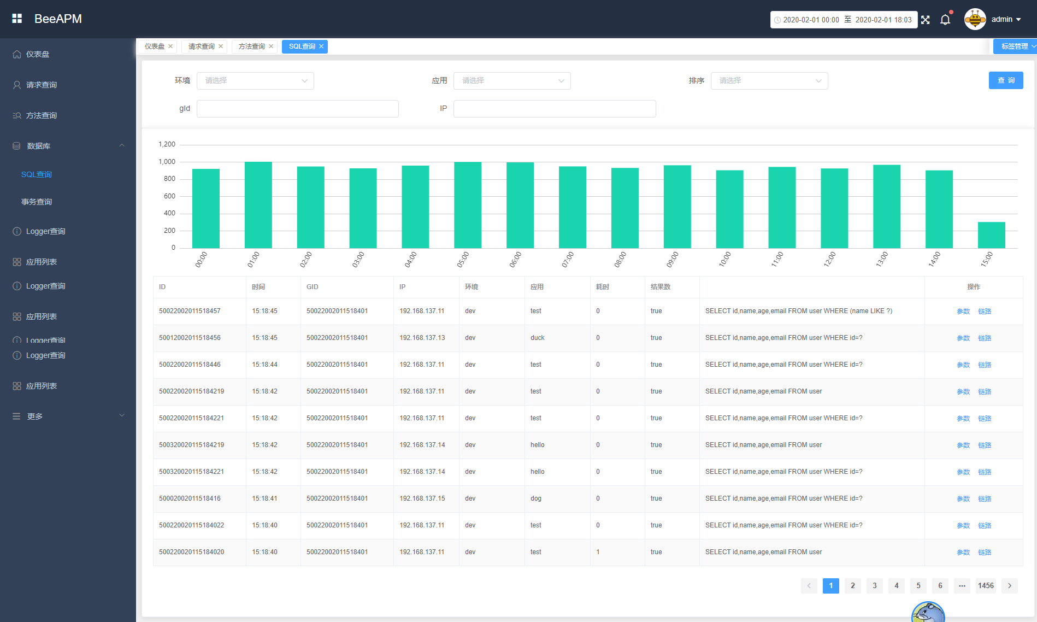Click 参数 for row 5002002011518416
The image size is (1037, 622).
(x=963, y=499)
